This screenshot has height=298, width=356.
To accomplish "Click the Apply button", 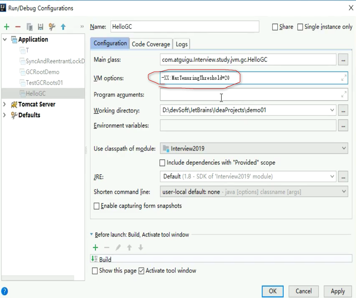I will 338,291.
